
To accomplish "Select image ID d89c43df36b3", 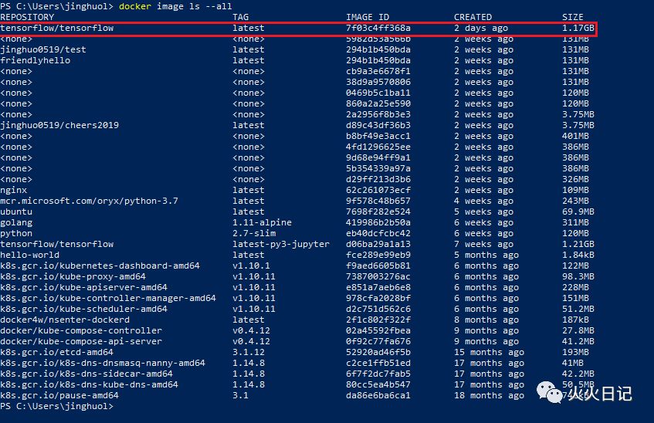I will 378,125.
